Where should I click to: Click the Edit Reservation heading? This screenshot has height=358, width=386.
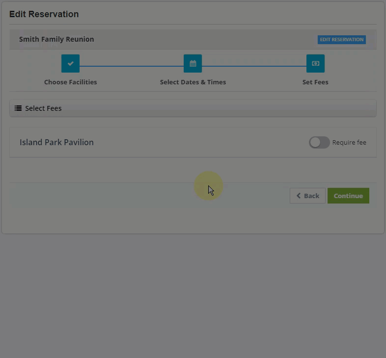tap(44, 14)
